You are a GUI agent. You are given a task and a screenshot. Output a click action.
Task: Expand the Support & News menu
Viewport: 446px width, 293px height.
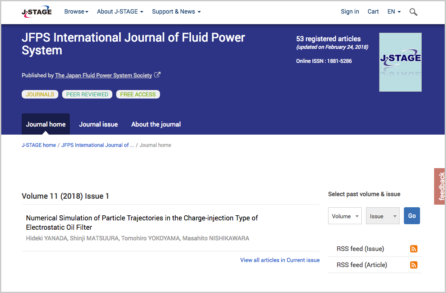coord(176,11)
